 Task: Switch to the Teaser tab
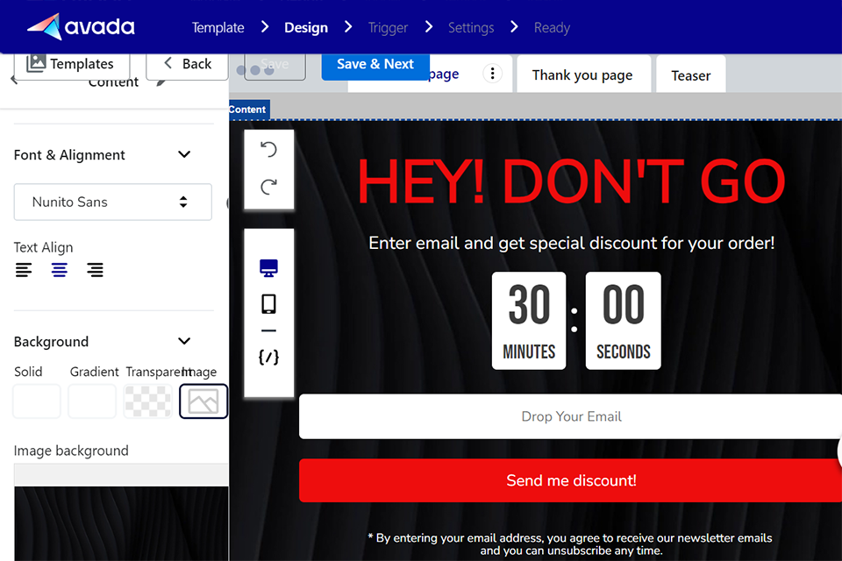(x=690, y=75)
